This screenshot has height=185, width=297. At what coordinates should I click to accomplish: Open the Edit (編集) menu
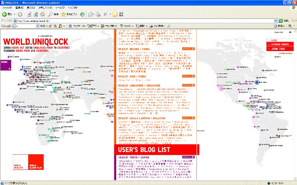19,8
